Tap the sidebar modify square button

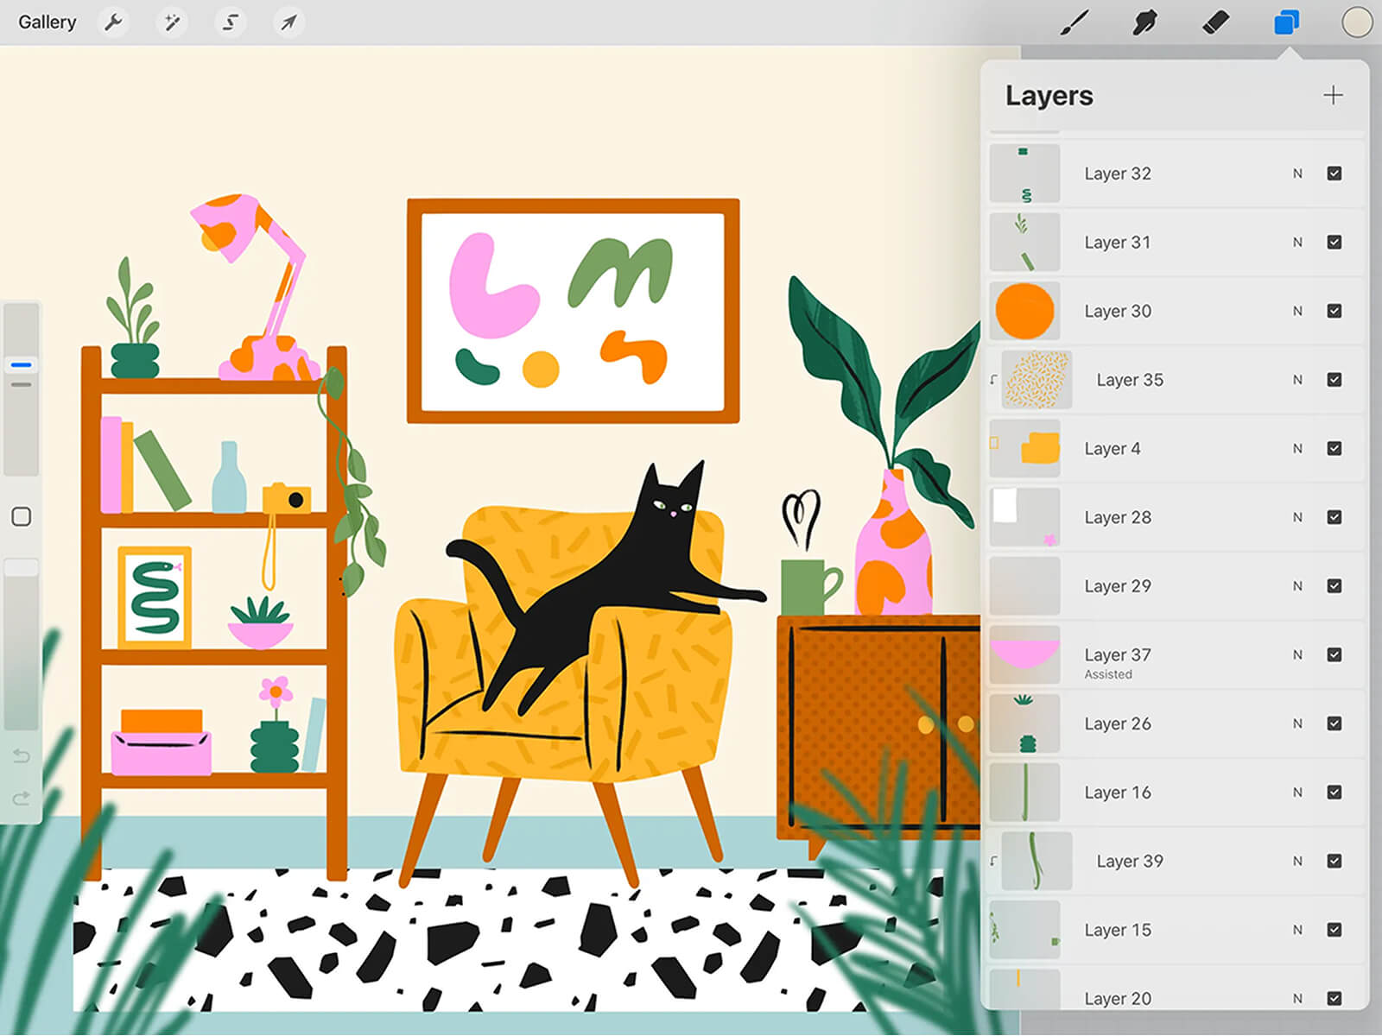pyautogui.click(x=22, y=517)
